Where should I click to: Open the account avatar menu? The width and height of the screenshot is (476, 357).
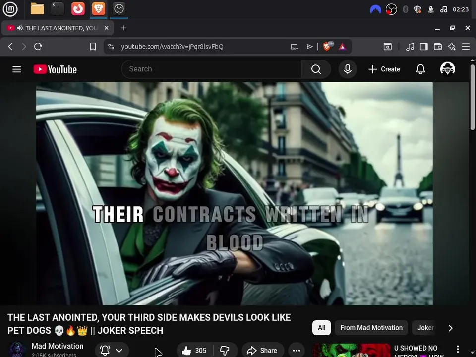447,69
